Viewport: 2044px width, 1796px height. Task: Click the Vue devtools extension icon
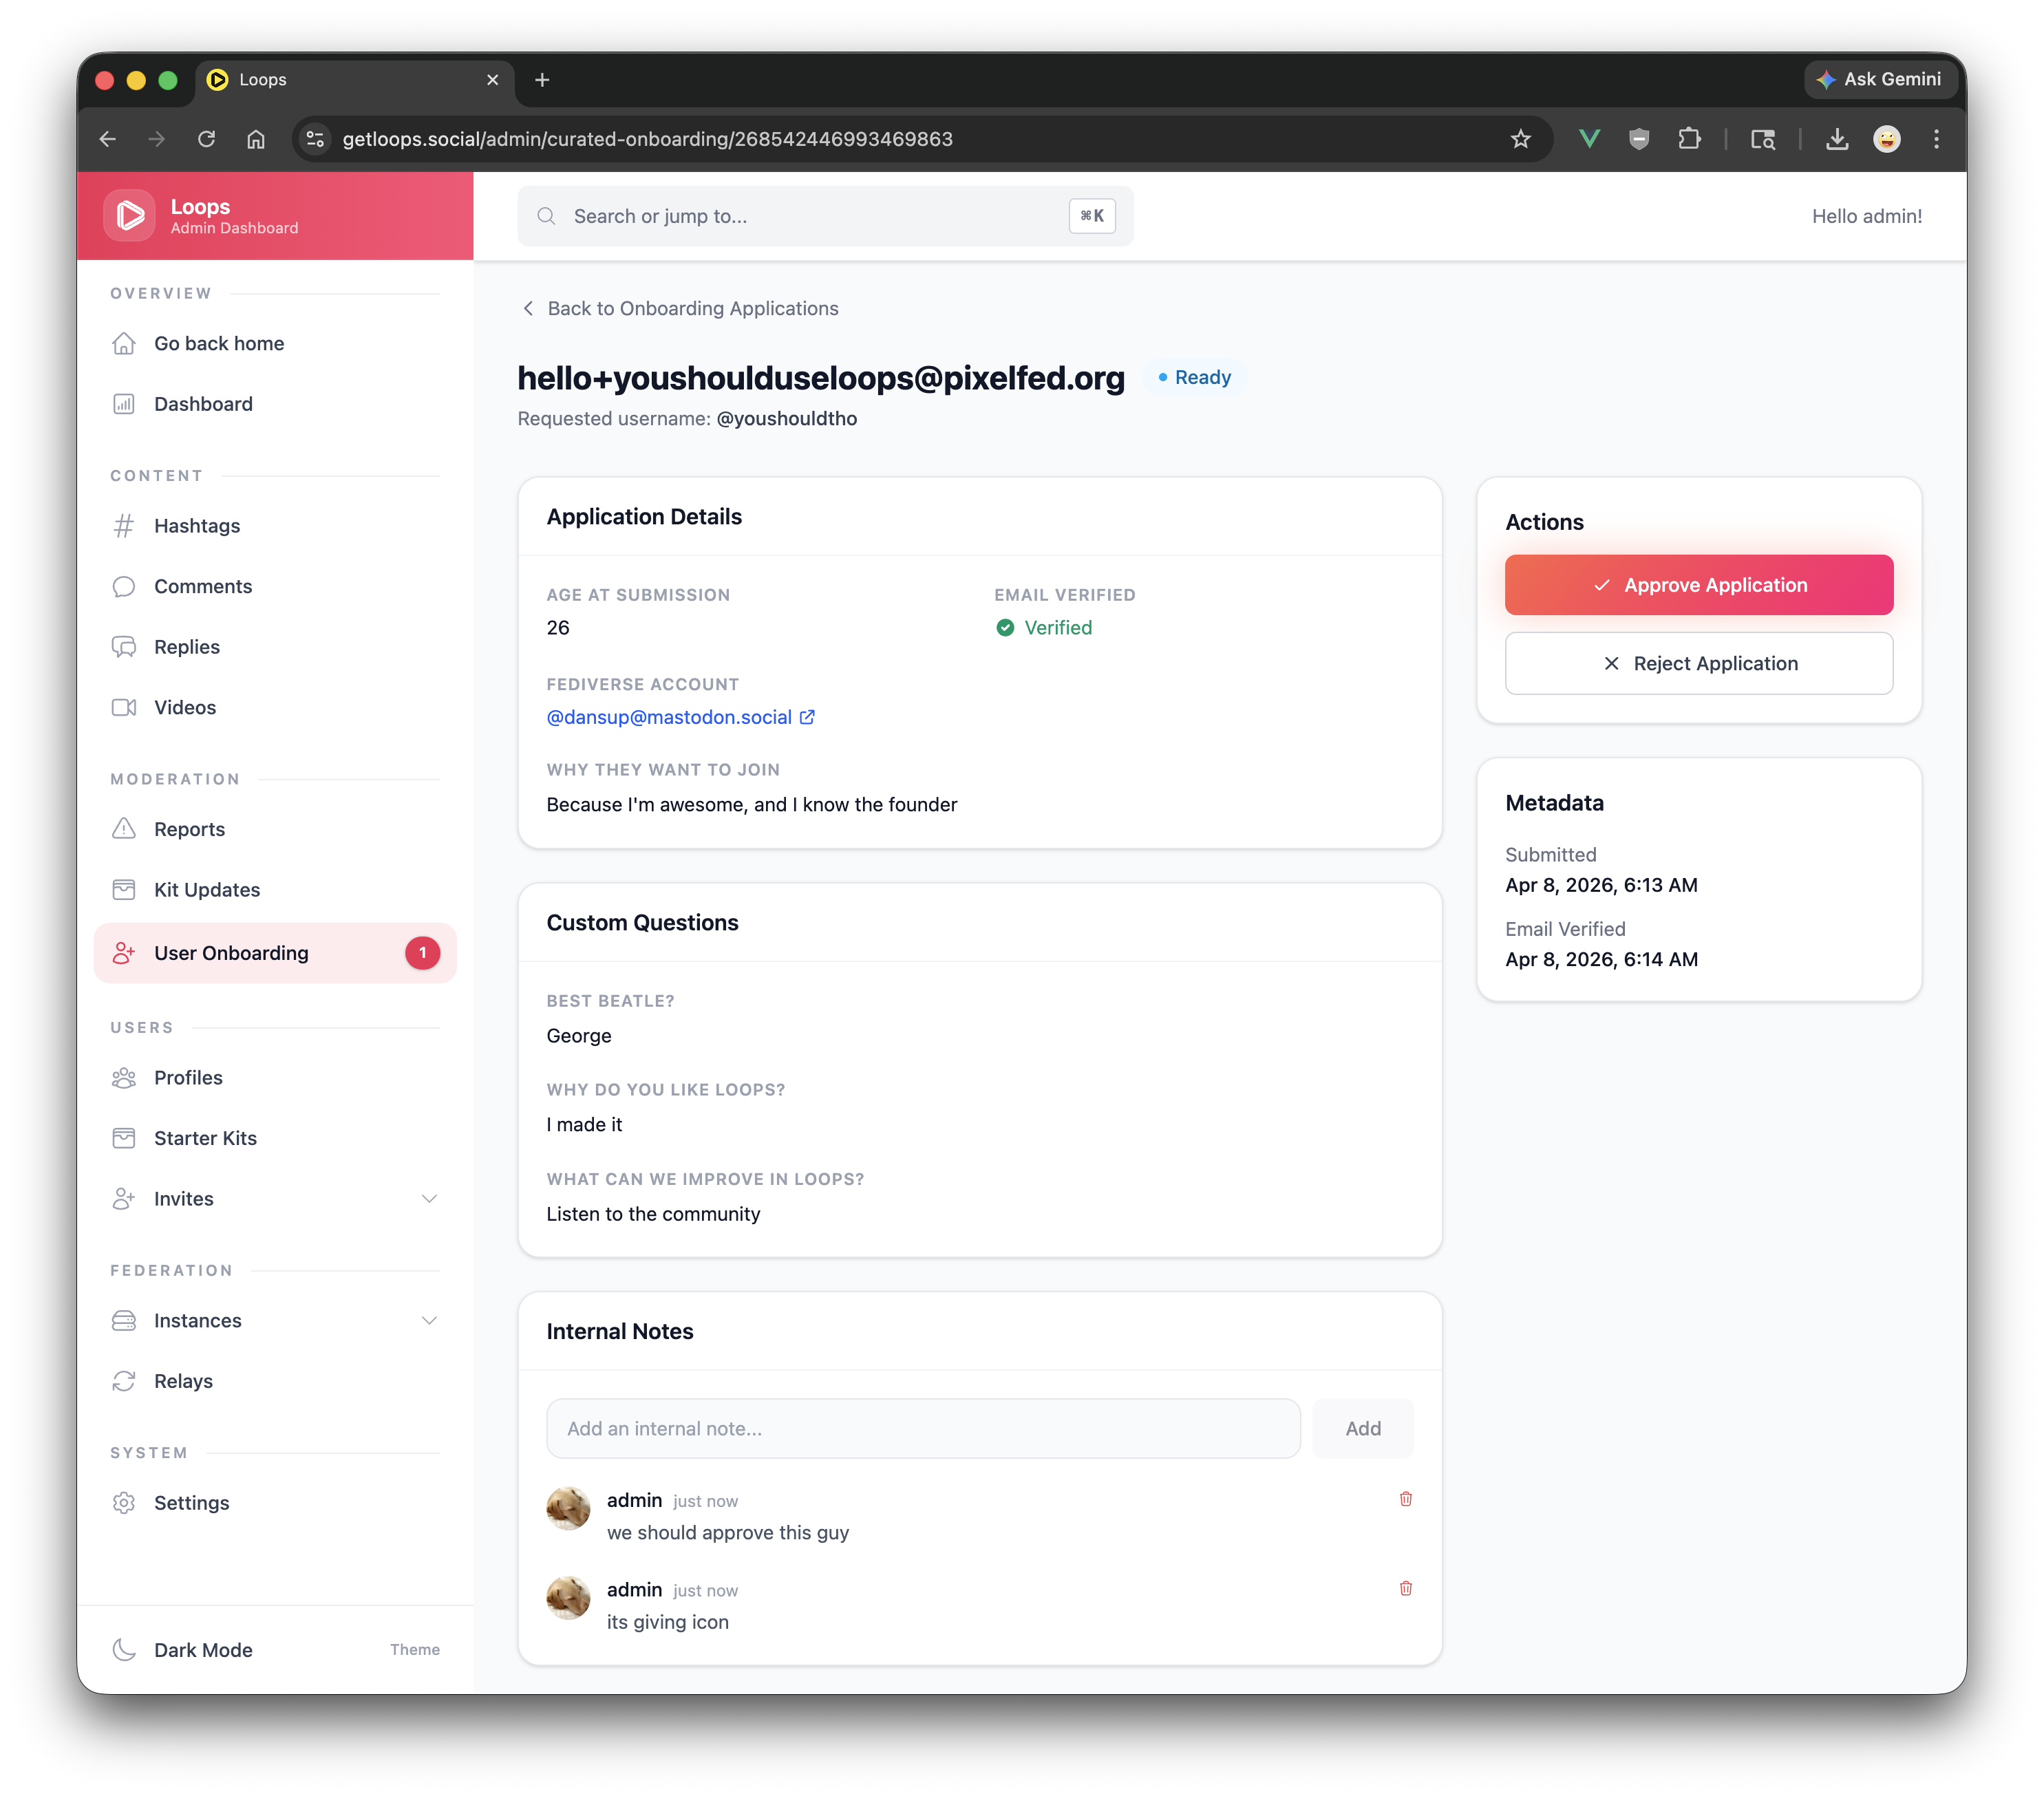point(1589,139)
